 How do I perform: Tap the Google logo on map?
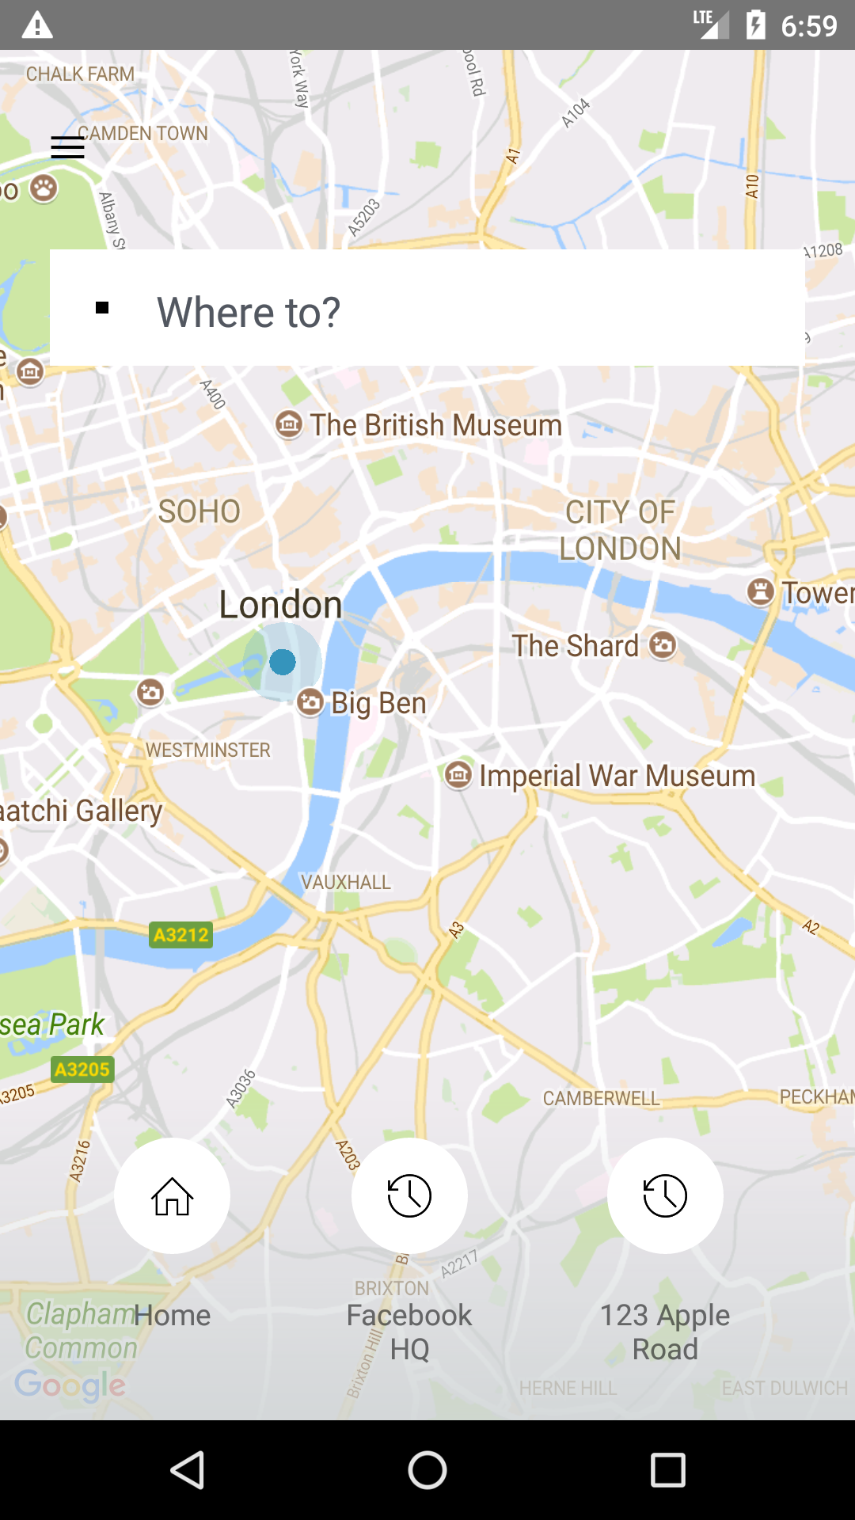pyautogui.click(x=70, y=1385)
